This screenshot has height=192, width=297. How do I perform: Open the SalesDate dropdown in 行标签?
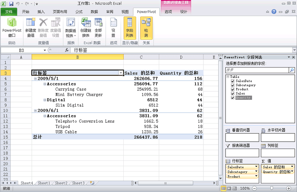[x=257, y=167]
